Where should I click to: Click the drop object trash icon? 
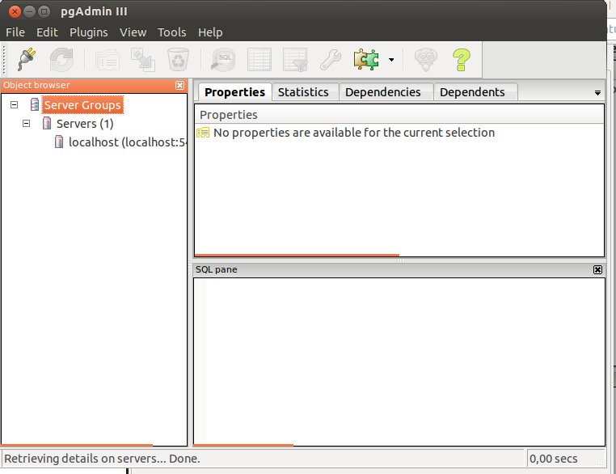pos(178,59)
